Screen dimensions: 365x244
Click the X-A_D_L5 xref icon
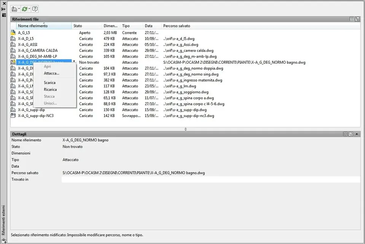[13, 39]
